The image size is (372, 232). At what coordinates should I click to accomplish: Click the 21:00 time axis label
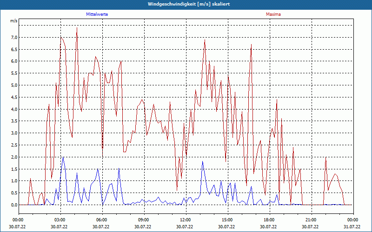(x=310, y=220)
